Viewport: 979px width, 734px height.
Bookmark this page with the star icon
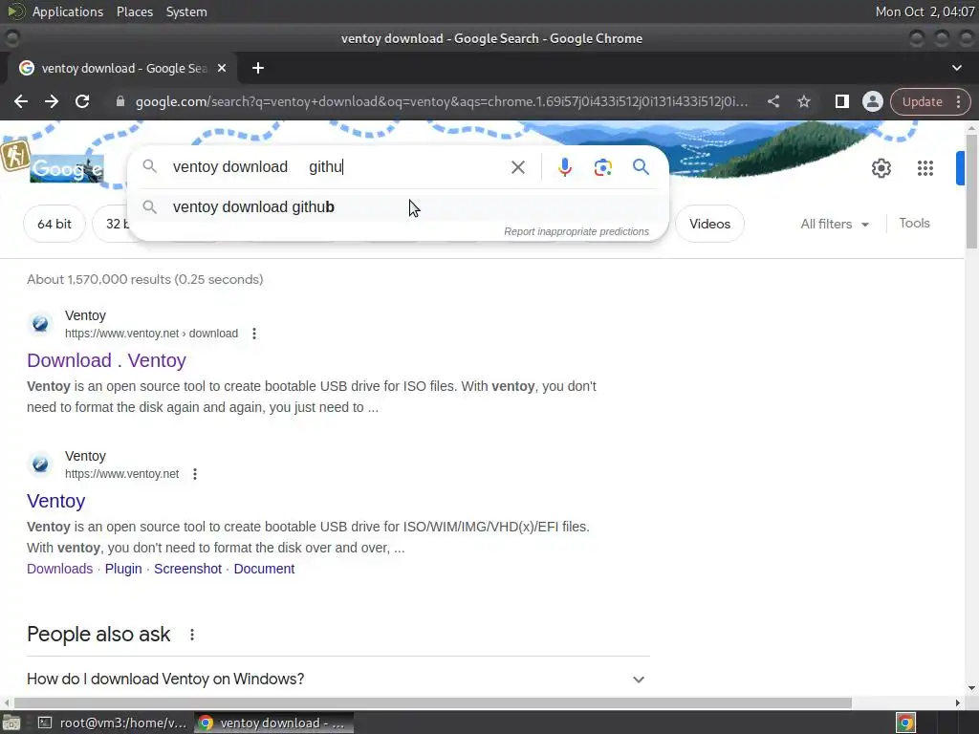click(x=803, y=101)
